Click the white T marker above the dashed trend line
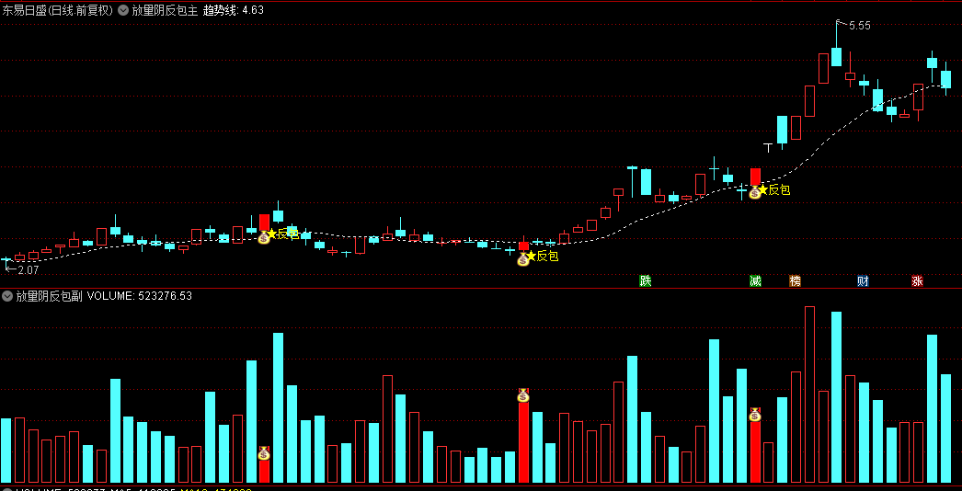The image size is (962, 491). [x=768, y=147]
